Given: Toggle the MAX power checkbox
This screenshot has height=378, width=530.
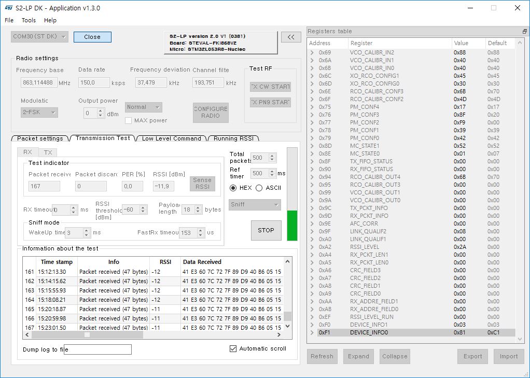Looking at the screenshot, I should [128, 120].
